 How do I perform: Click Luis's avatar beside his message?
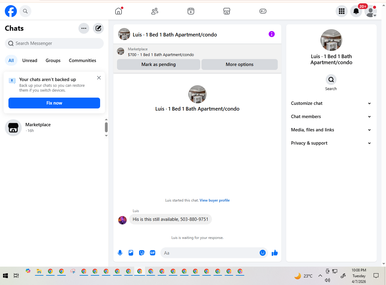[x=122, y=220]
